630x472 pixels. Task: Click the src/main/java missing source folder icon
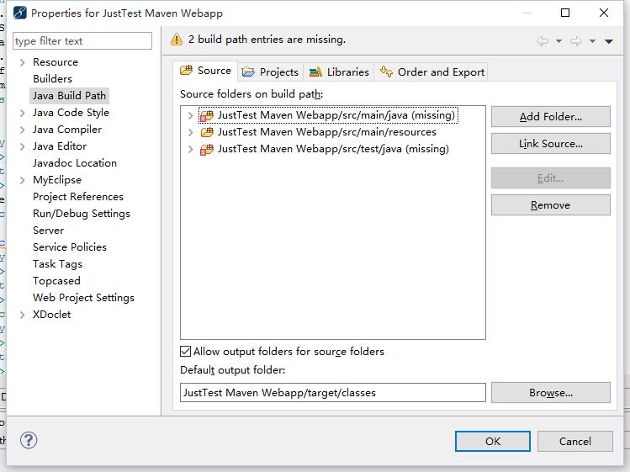coord(207,115)
